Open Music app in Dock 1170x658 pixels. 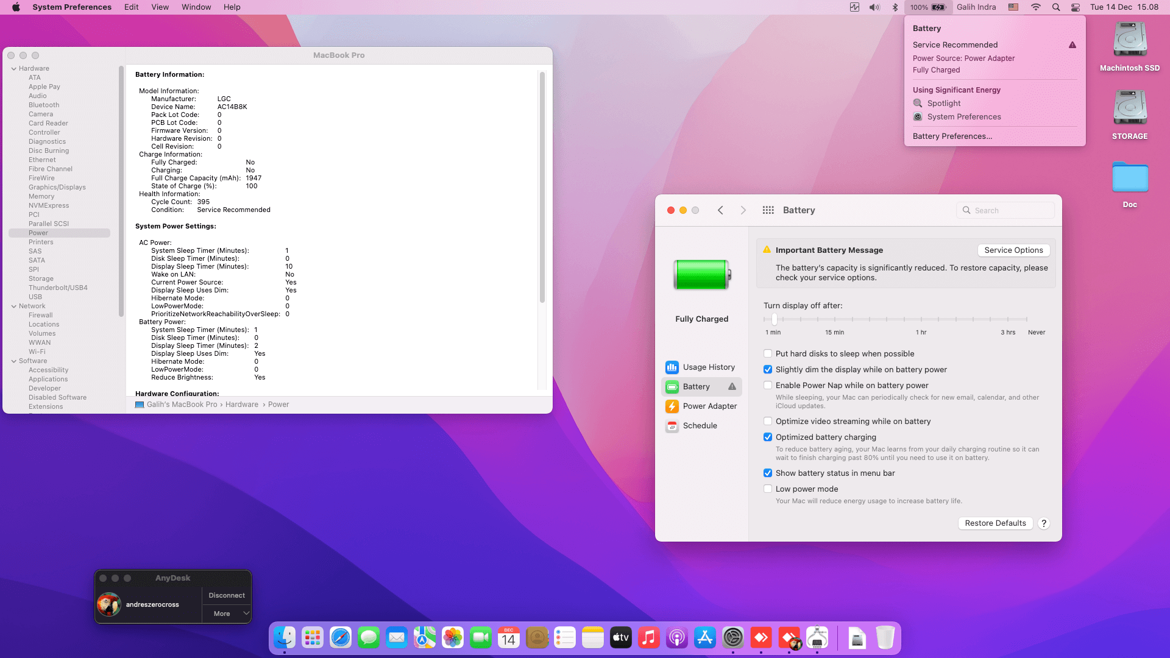649,638
